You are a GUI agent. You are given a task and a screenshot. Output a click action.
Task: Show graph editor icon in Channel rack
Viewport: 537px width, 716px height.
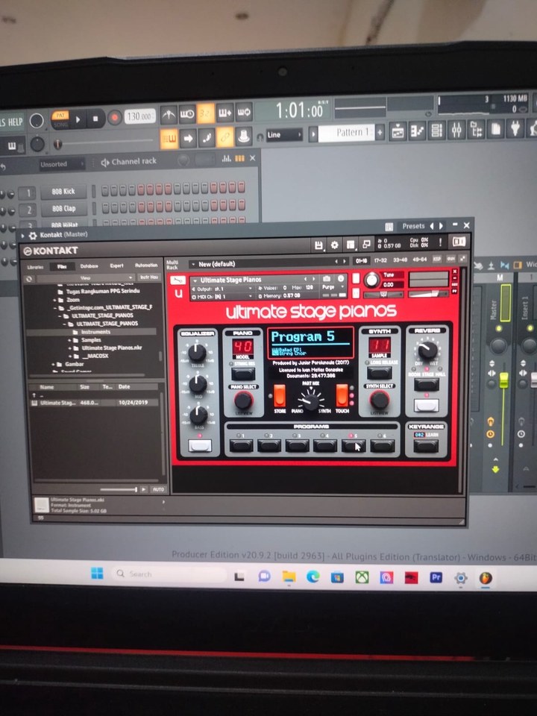[226, 158]
